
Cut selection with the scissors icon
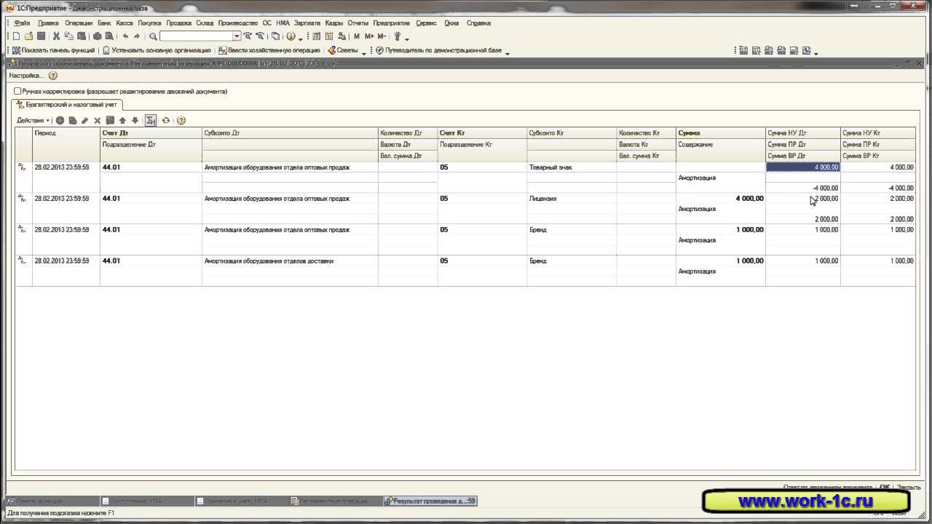coord(56,36)
